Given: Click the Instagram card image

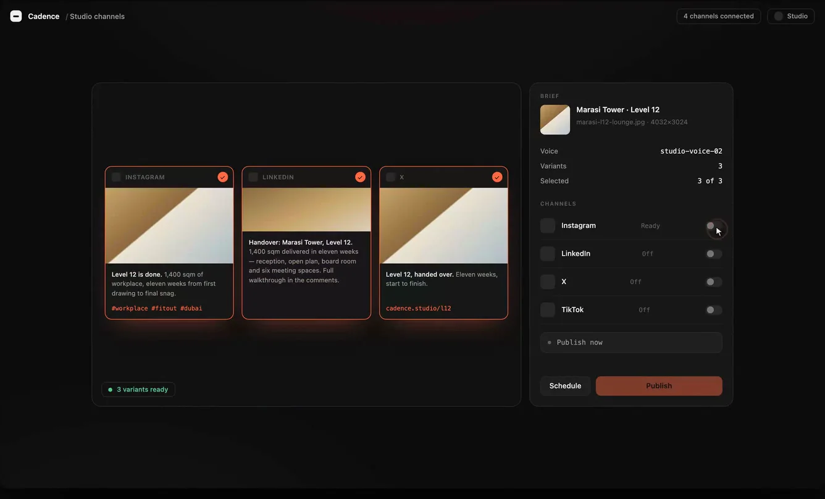Looking at the screenshot, I should (169, 225).
